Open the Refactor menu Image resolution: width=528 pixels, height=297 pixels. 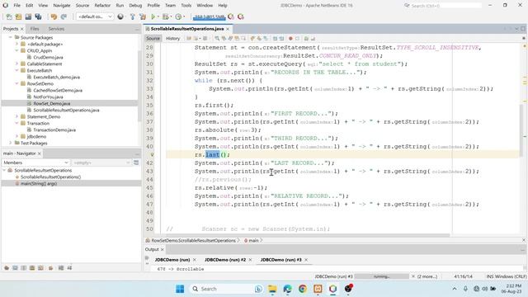pos(102,6)
